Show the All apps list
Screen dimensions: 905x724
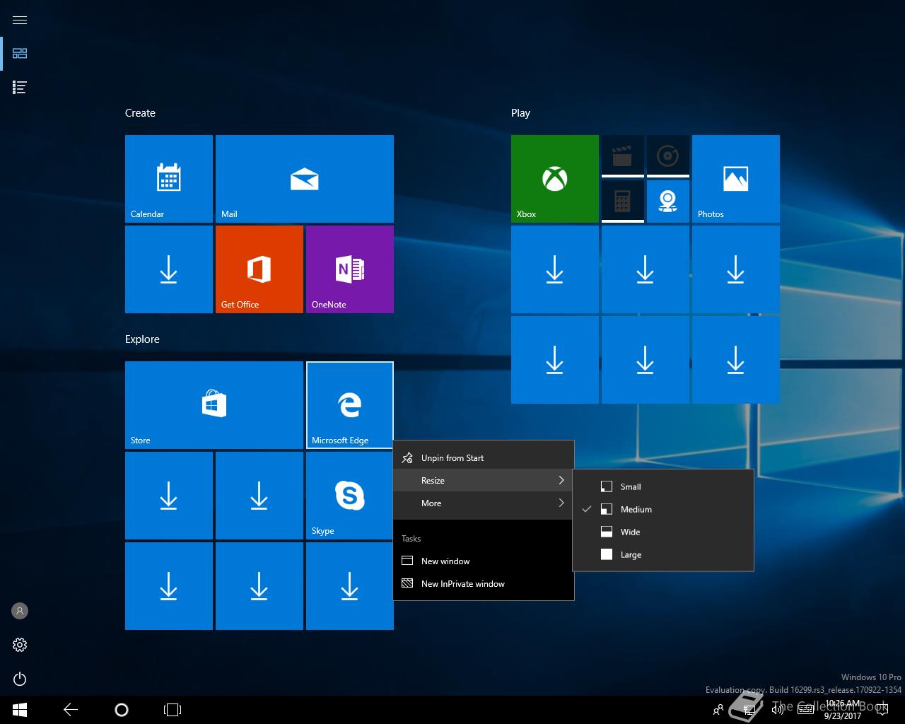click(x=20, y=88)
